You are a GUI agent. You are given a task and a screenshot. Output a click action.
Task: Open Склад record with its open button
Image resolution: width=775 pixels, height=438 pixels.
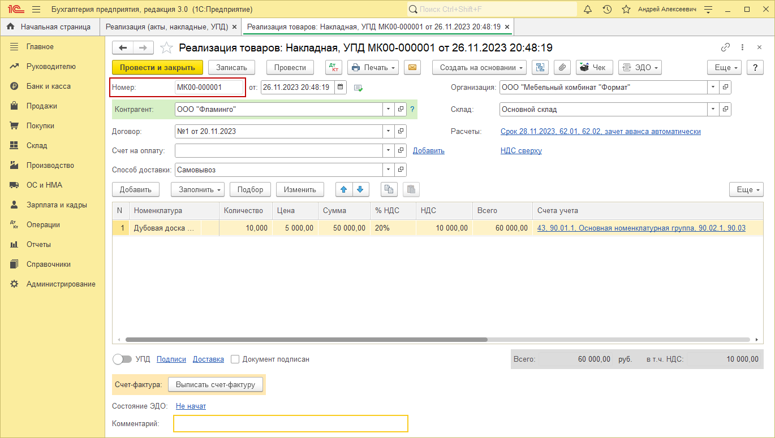coord(725,109)
